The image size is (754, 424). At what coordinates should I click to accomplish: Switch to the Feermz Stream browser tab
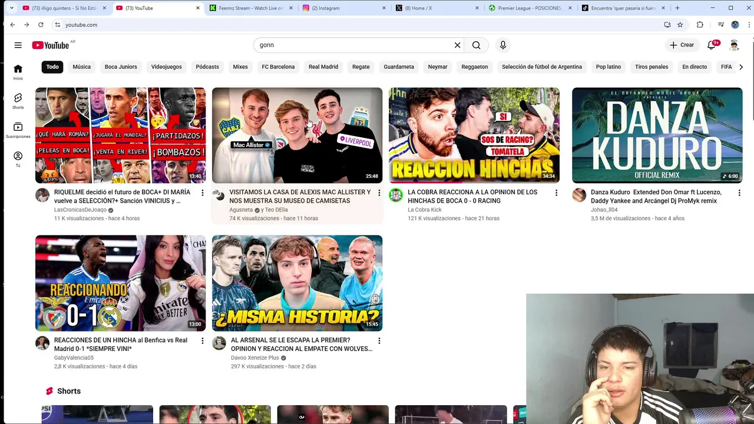coord(252,8)
